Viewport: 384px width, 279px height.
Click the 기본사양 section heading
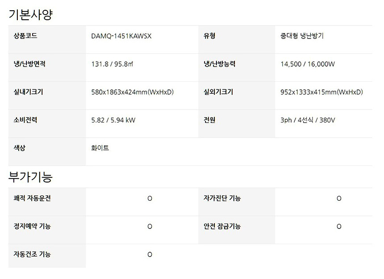click(x=31, y=14)
